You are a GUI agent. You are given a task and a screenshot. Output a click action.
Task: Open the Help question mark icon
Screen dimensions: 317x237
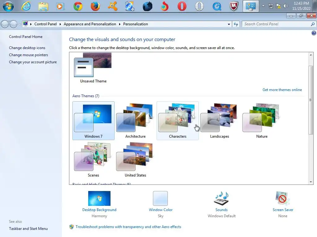coord(314,33)
